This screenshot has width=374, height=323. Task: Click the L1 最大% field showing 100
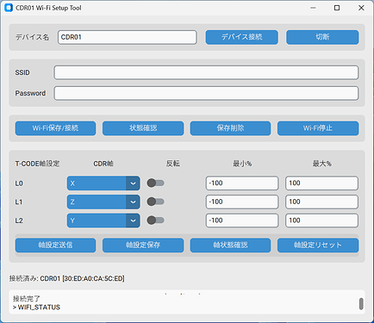[321, 202]
